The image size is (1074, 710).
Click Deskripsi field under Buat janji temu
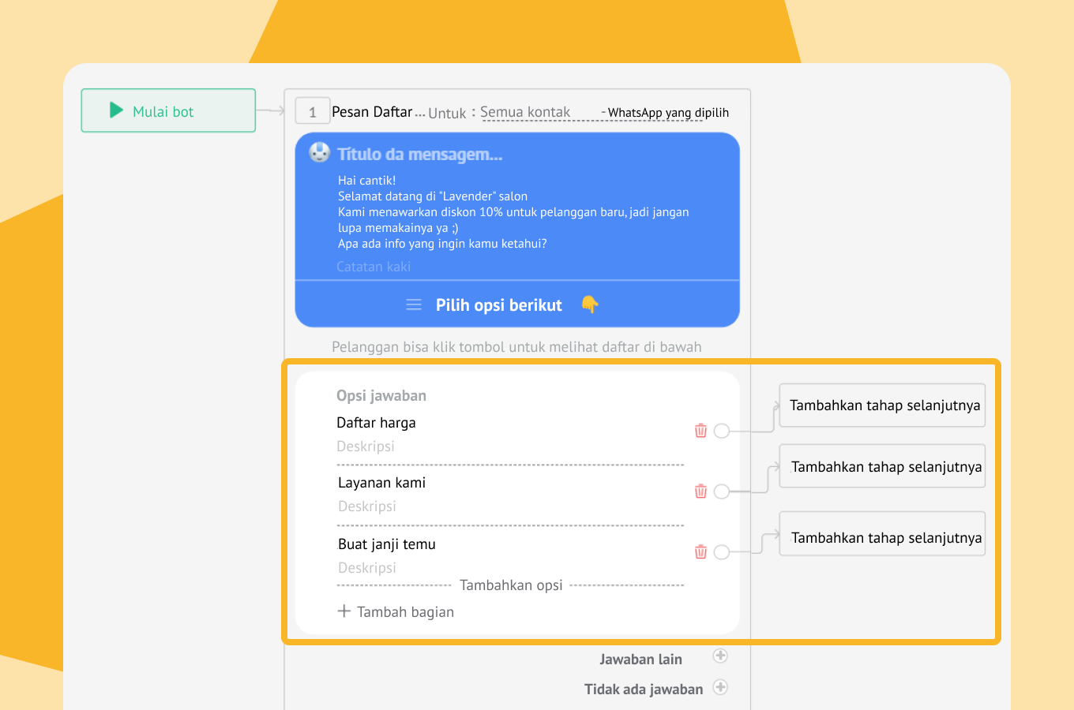(367, 568)
